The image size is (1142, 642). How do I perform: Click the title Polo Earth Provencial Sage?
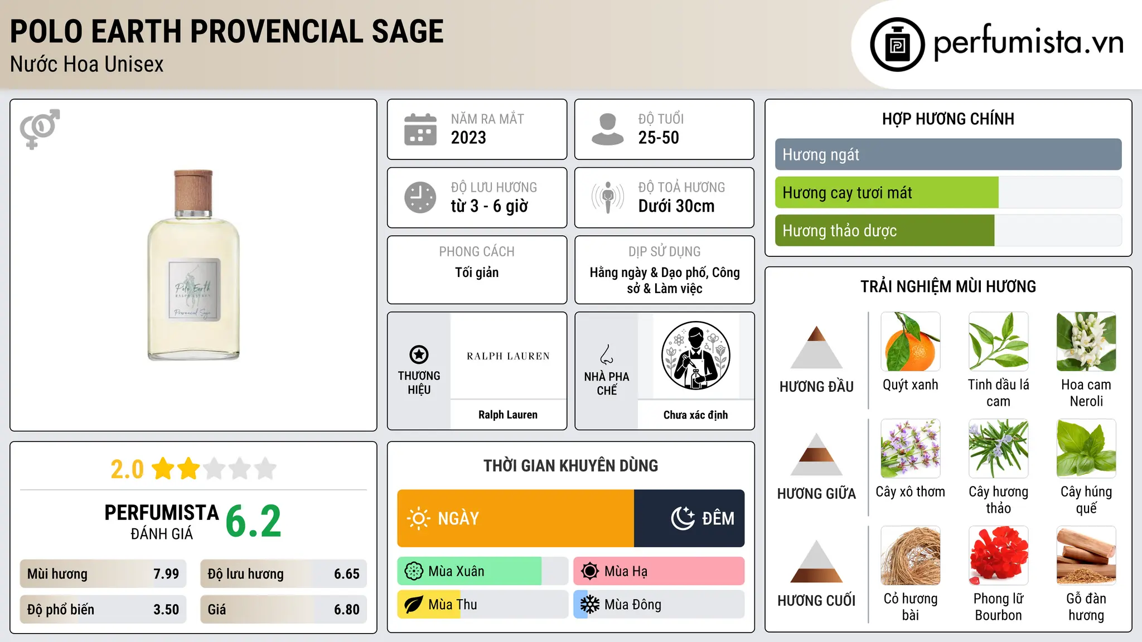click(x=227, y=31)
